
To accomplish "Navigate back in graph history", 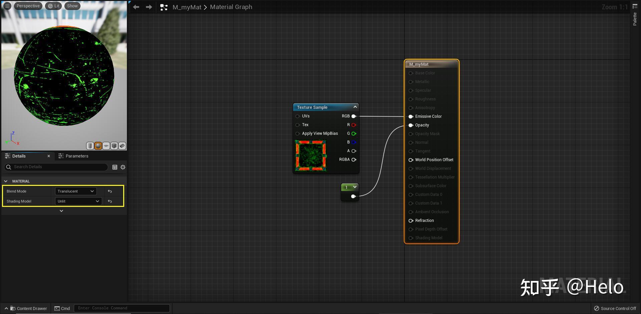I will click(136, 7).
